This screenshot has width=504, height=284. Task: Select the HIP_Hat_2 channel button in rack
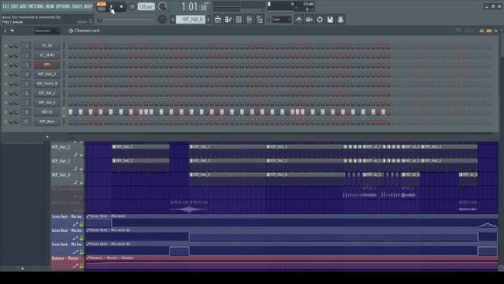pos(47,93)
